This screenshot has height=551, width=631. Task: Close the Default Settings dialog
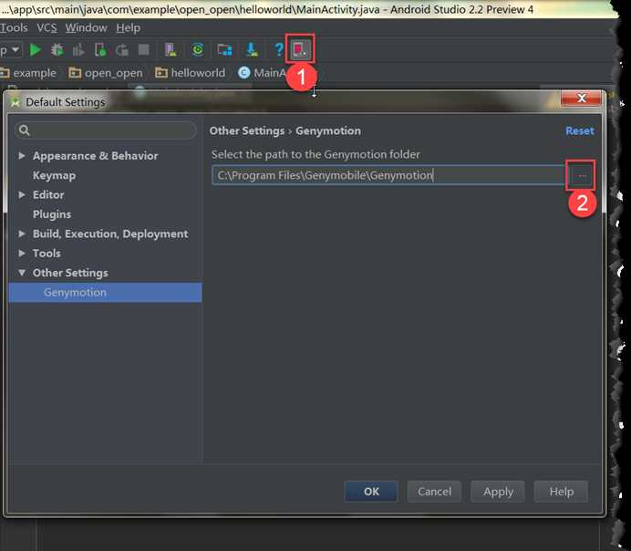click(x=581, y=99)
